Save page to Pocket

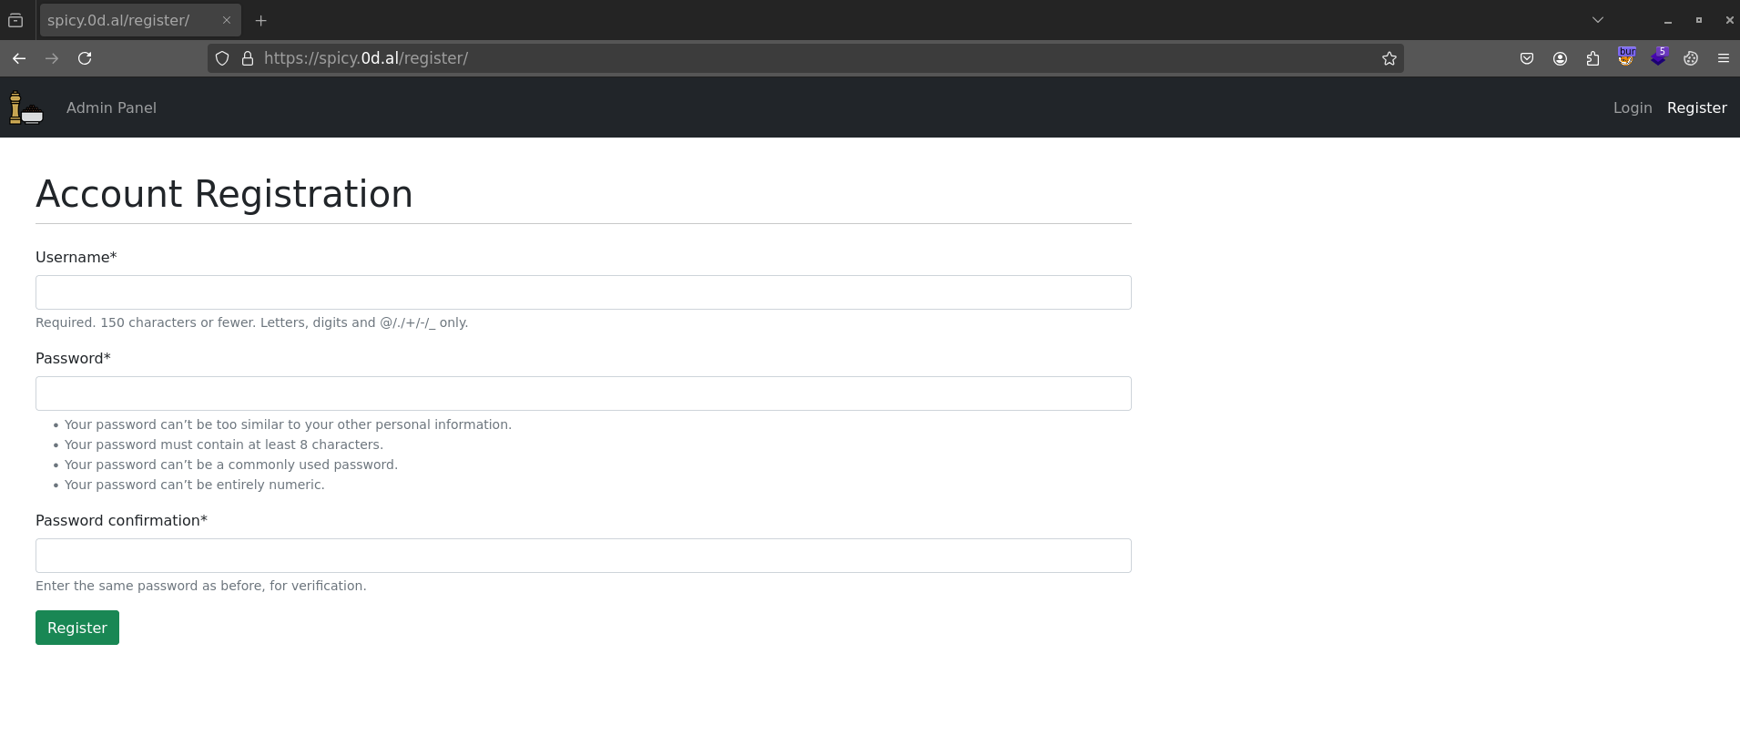pos(1527,58)
